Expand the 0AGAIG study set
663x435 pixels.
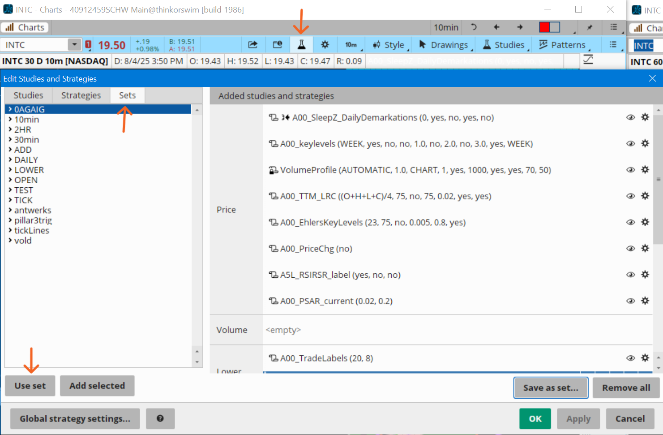point(10,109)
